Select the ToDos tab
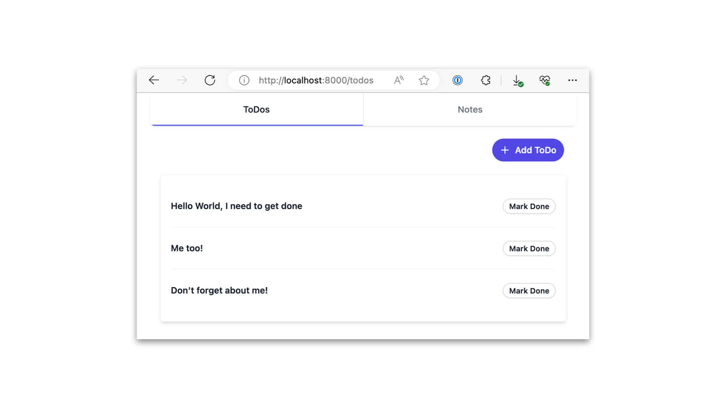 pos(256,110)
